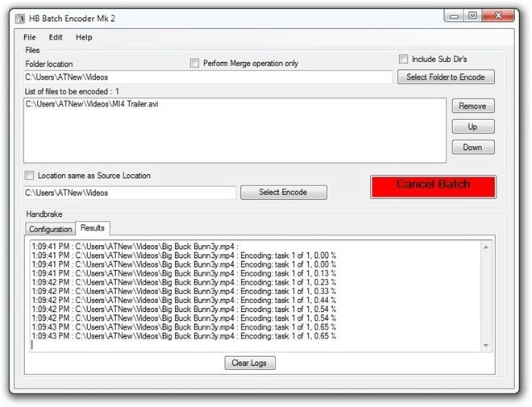This screenshot has width=532, height=407.
Task: Click the HB Batch Encoder app icon in title bar
Action: point(20,19)
